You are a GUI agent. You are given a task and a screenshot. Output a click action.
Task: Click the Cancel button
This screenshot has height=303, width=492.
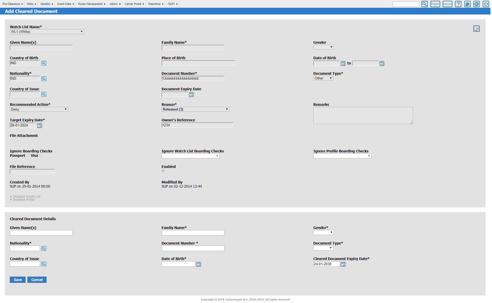pos(37,280)
